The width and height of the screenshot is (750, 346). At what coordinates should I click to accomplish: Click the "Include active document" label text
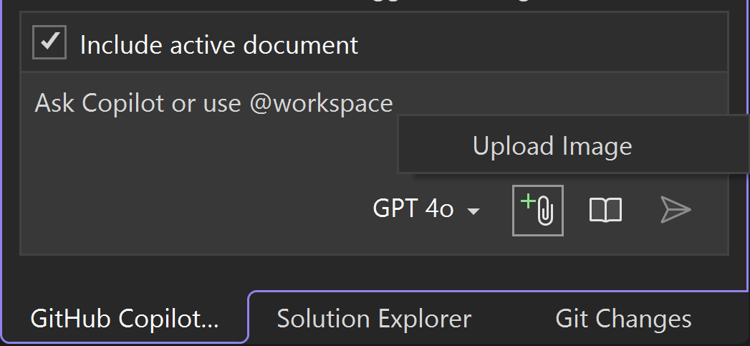click(x=218, y=45)
